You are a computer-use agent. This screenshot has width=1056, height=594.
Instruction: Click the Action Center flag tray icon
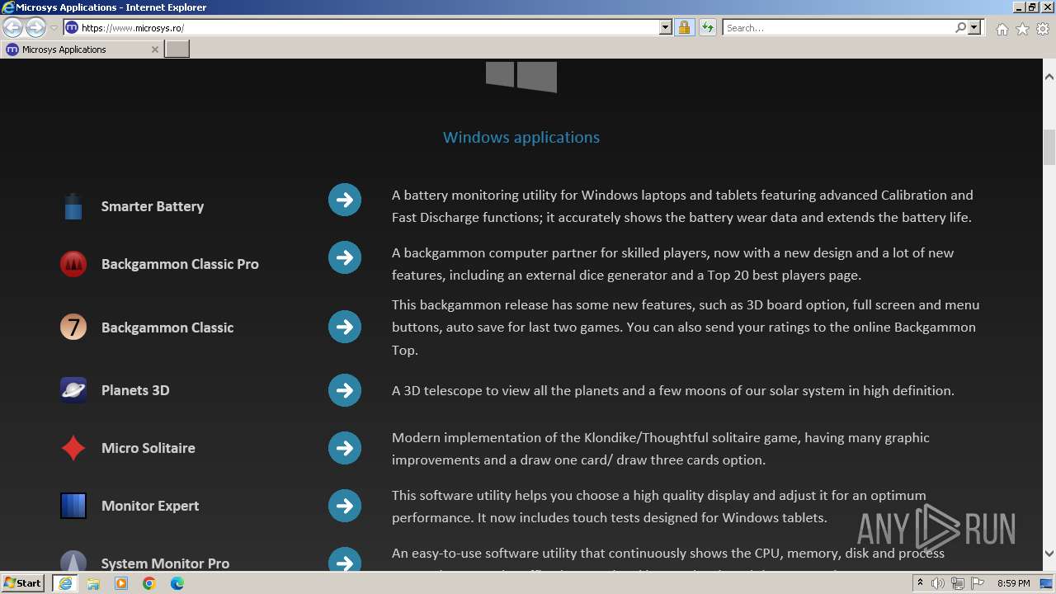[978, 583]
